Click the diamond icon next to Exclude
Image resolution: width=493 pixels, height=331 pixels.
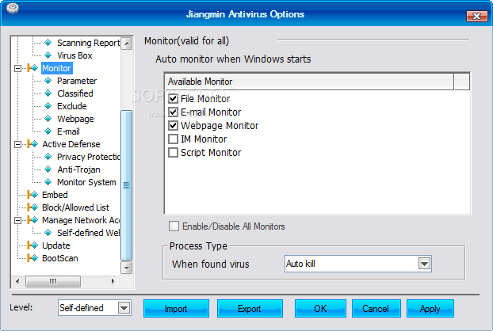coord(48,106)
